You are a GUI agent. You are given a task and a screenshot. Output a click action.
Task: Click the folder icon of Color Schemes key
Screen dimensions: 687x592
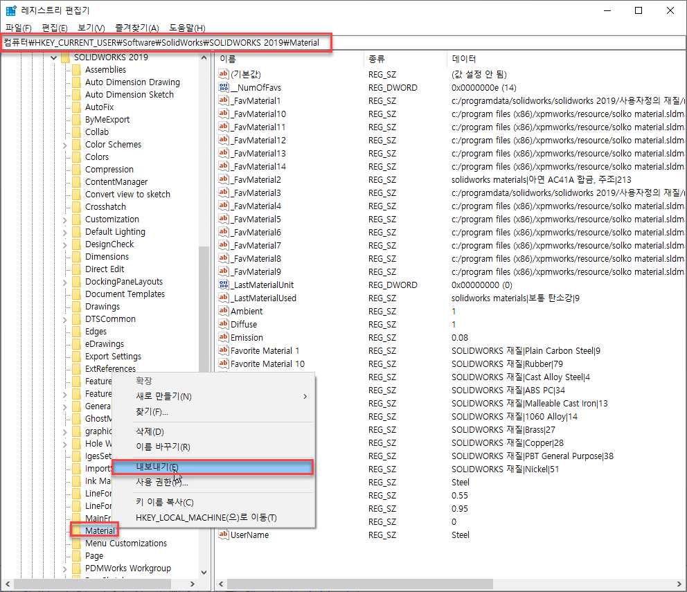click(77, 145)
